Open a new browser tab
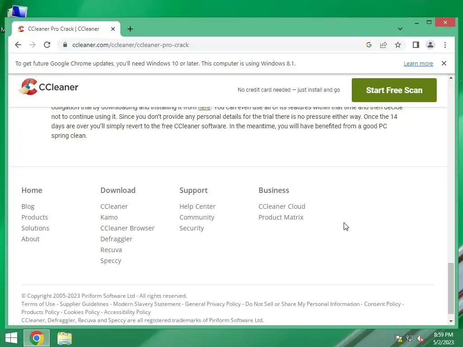The width and height of the screenshot is (463, 347). coord(130,29)
